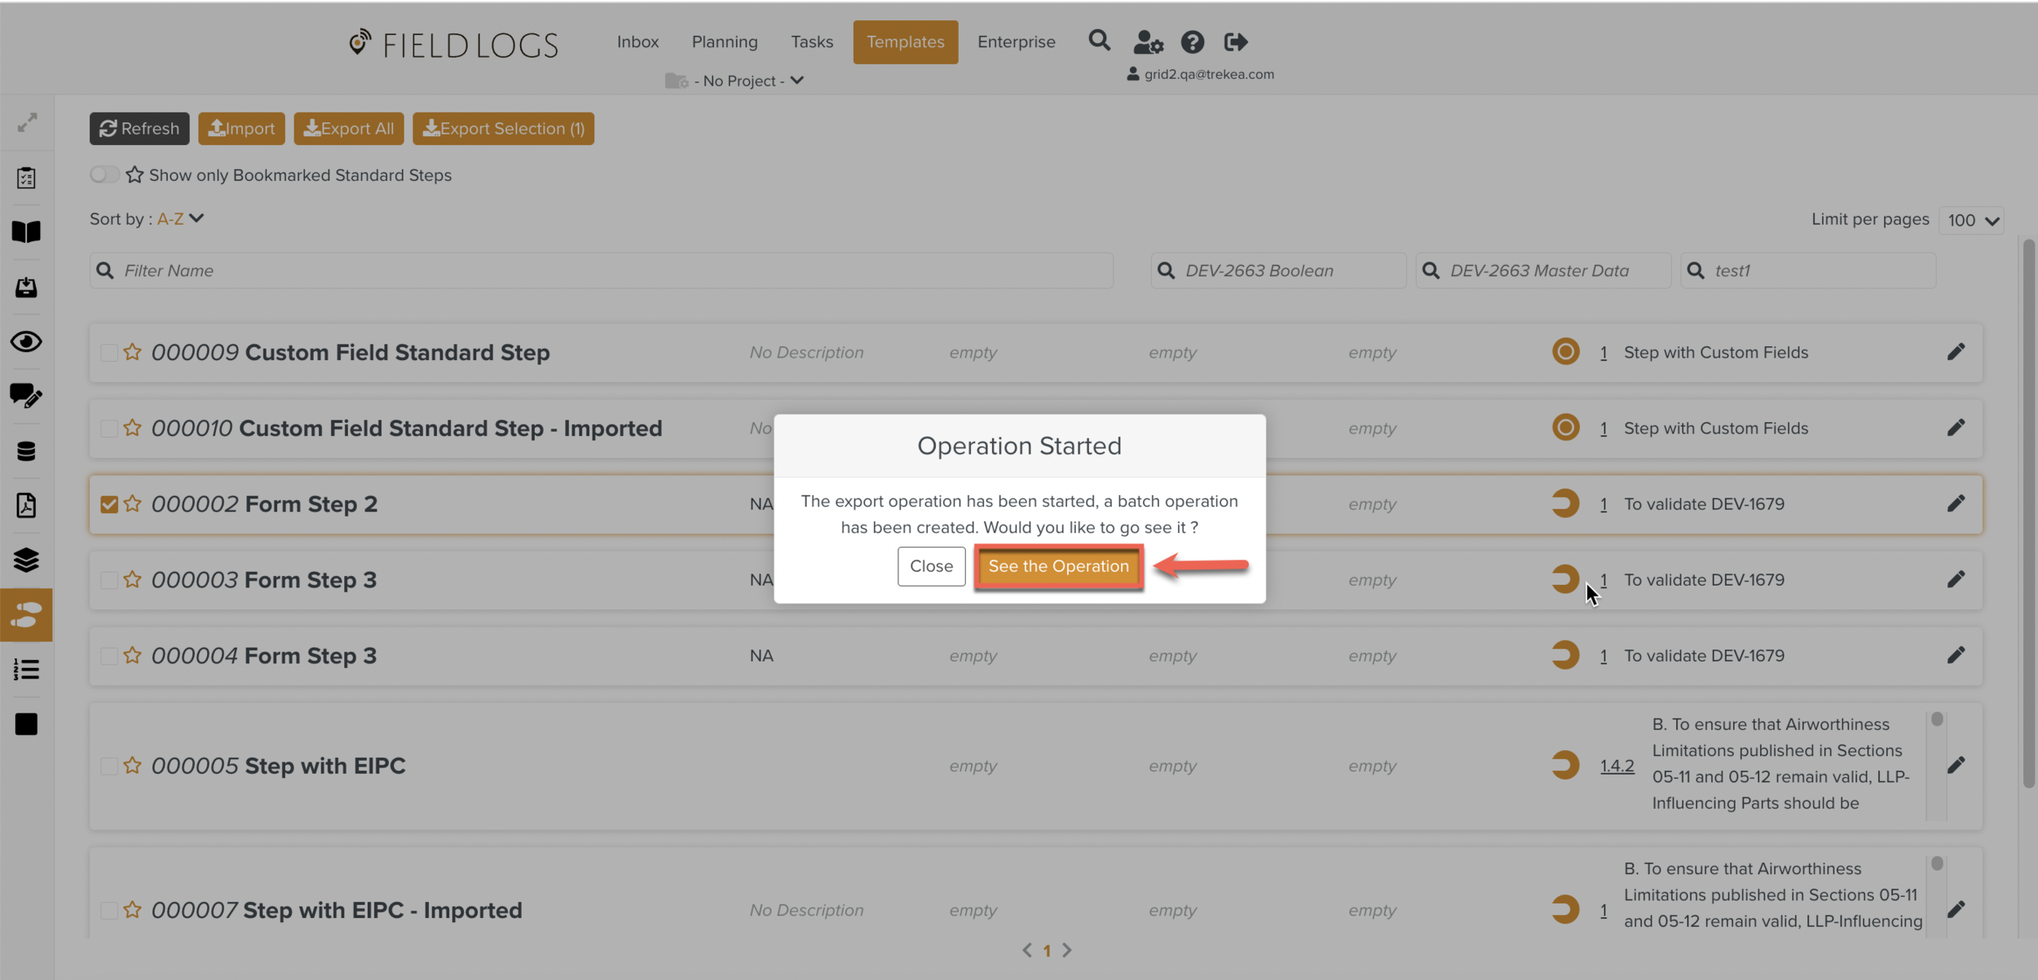The image size is (2038, 980).
Task: Open the stacked layers sidebar icon
Action: [26, 560]
